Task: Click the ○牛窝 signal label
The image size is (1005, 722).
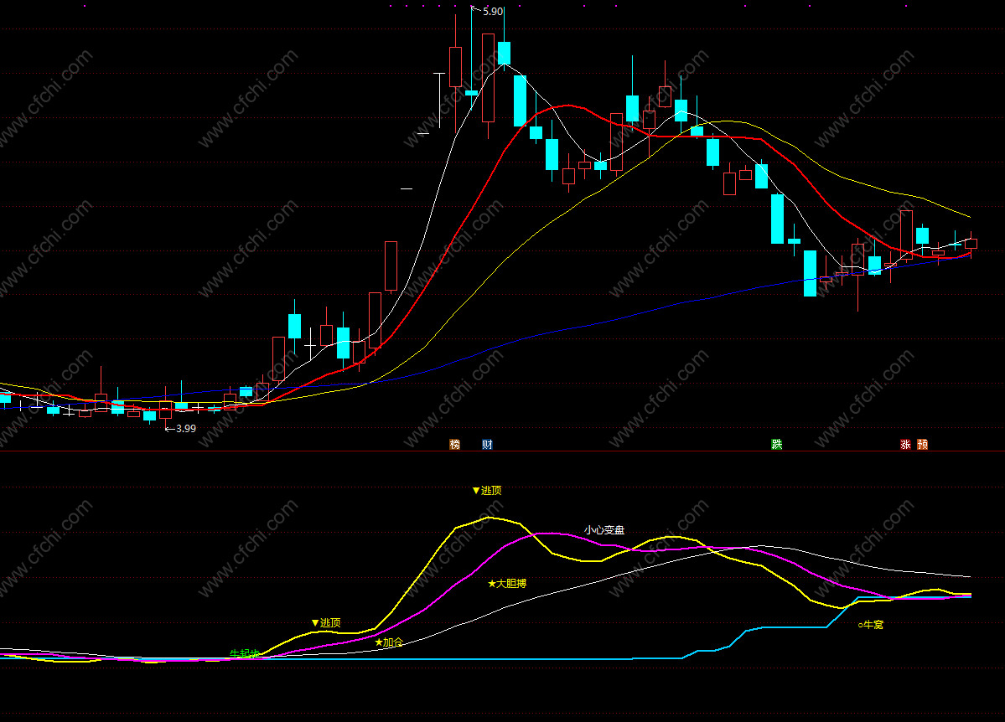Action: coord(871,625)
